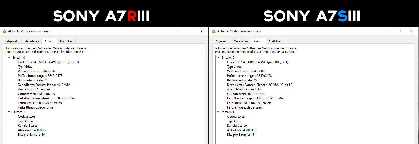Select Farbübertragungsfunktion row in A7RIII window
This screenshot has width=419, height=144.
pos(46,98)
